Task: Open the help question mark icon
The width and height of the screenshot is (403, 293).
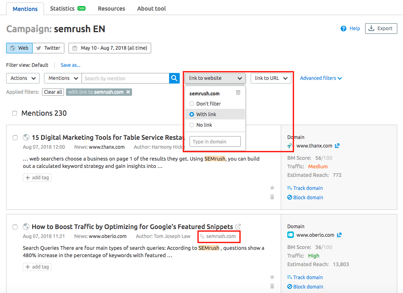Action: pyautogui.click(x=344, y=29)
